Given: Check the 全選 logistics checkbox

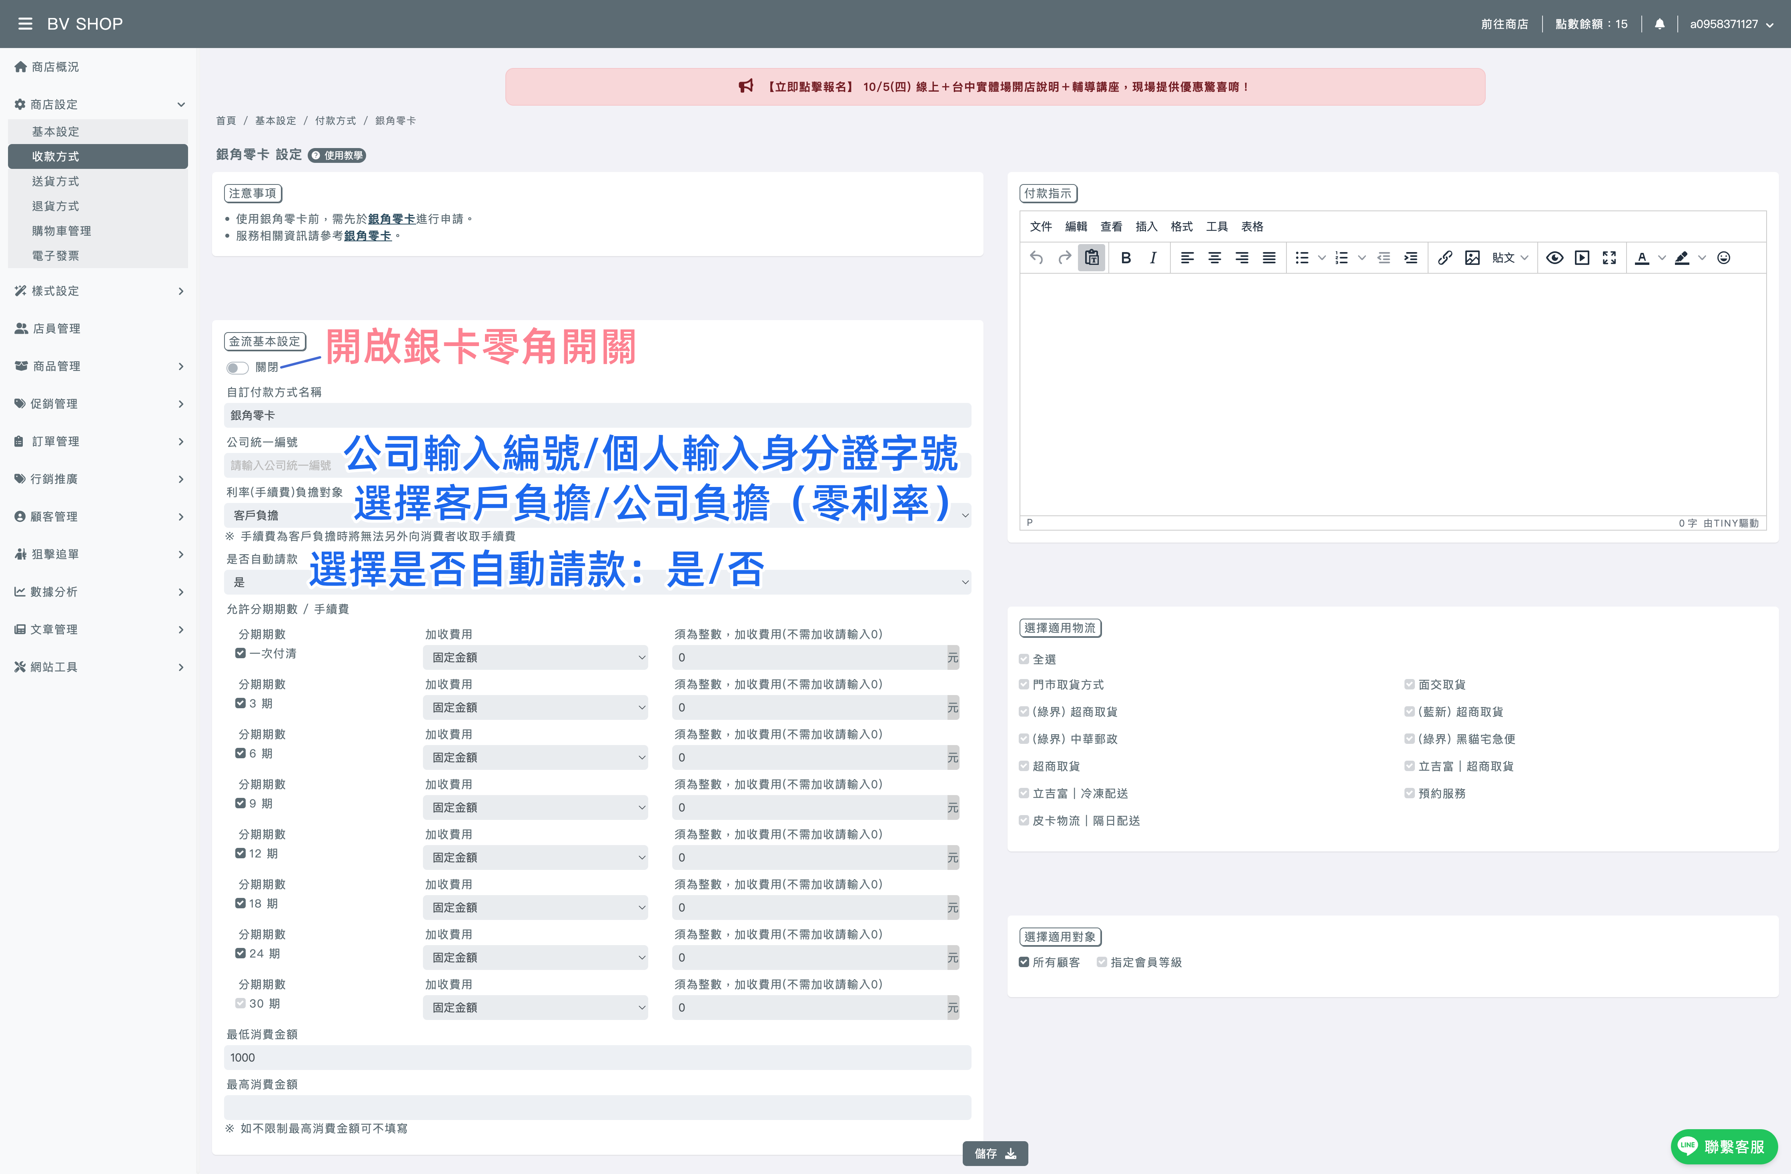Looking at the screenshot, I should [1024, 659].
